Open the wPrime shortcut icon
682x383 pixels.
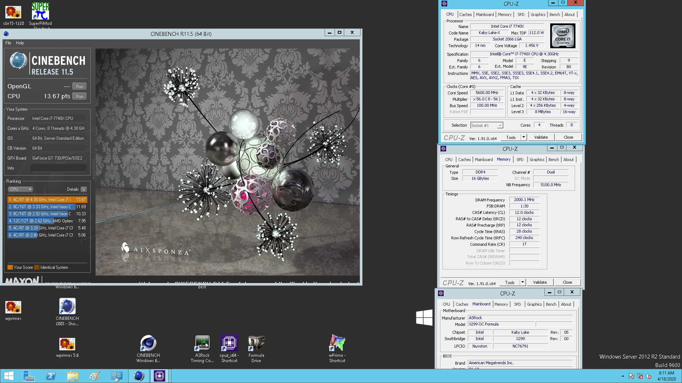[x=337, y=349]
